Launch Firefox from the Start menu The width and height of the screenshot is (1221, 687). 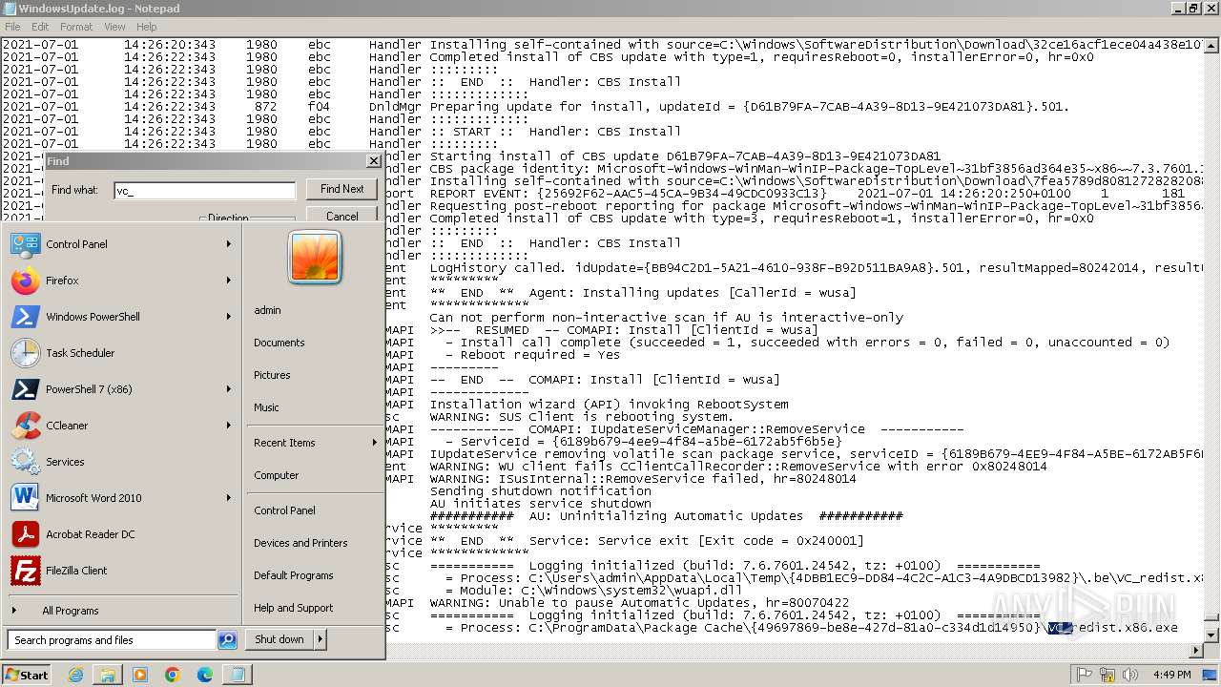click(26, 281)
